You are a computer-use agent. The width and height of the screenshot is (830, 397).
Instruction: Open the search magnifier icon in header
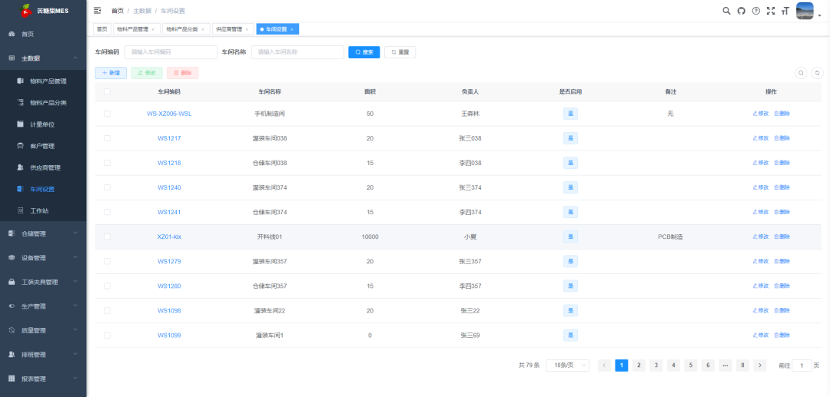tap(726, 11)
